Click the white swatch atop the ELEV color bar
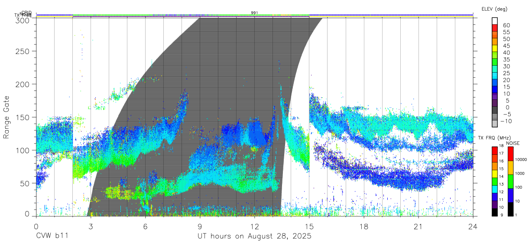Image resolution: width=532 pixels, height=245 pixels. [495, 20]
